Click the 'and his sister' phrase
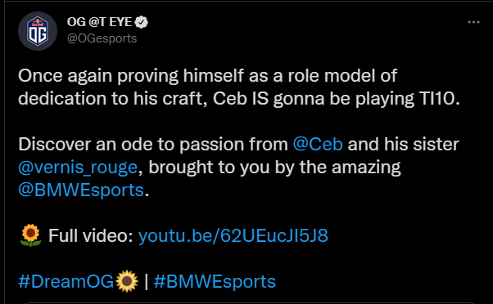493x304 pixels. 404,145
